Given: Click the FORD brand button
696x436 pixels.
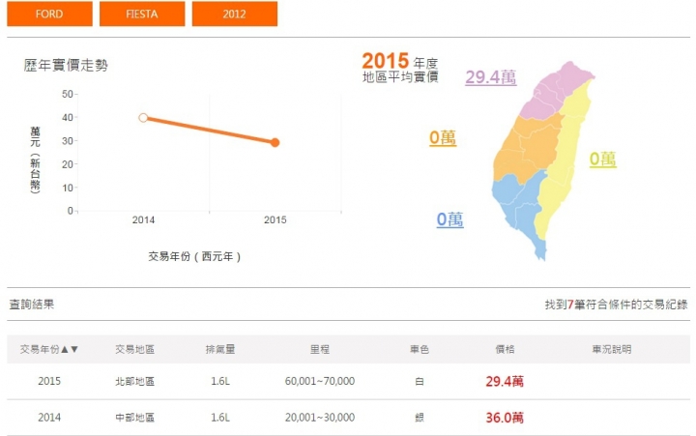Looking at the screenshot, I should click(x=49, y=14).
